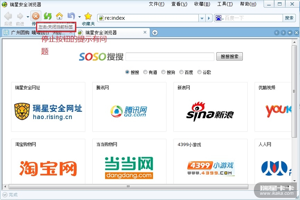Click the Go arrow next to address bar
Viewport: 300px width, 200px height.
click(x=209, y=18)
